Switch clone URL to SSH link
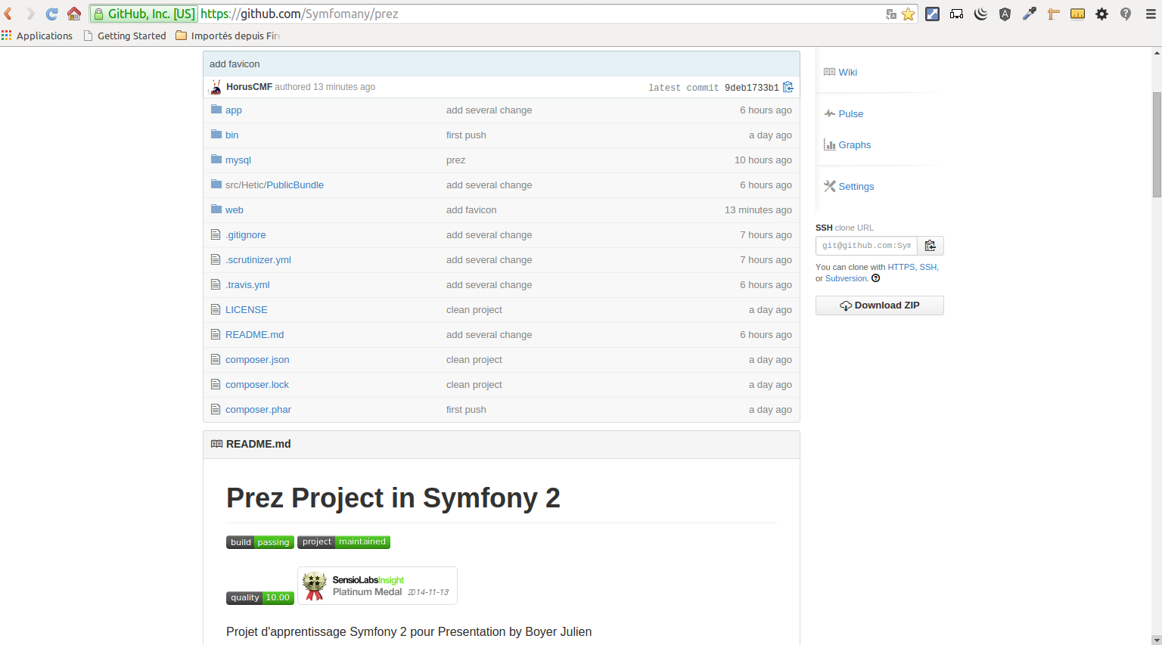 pyautogui.click(x=927, y=267)
